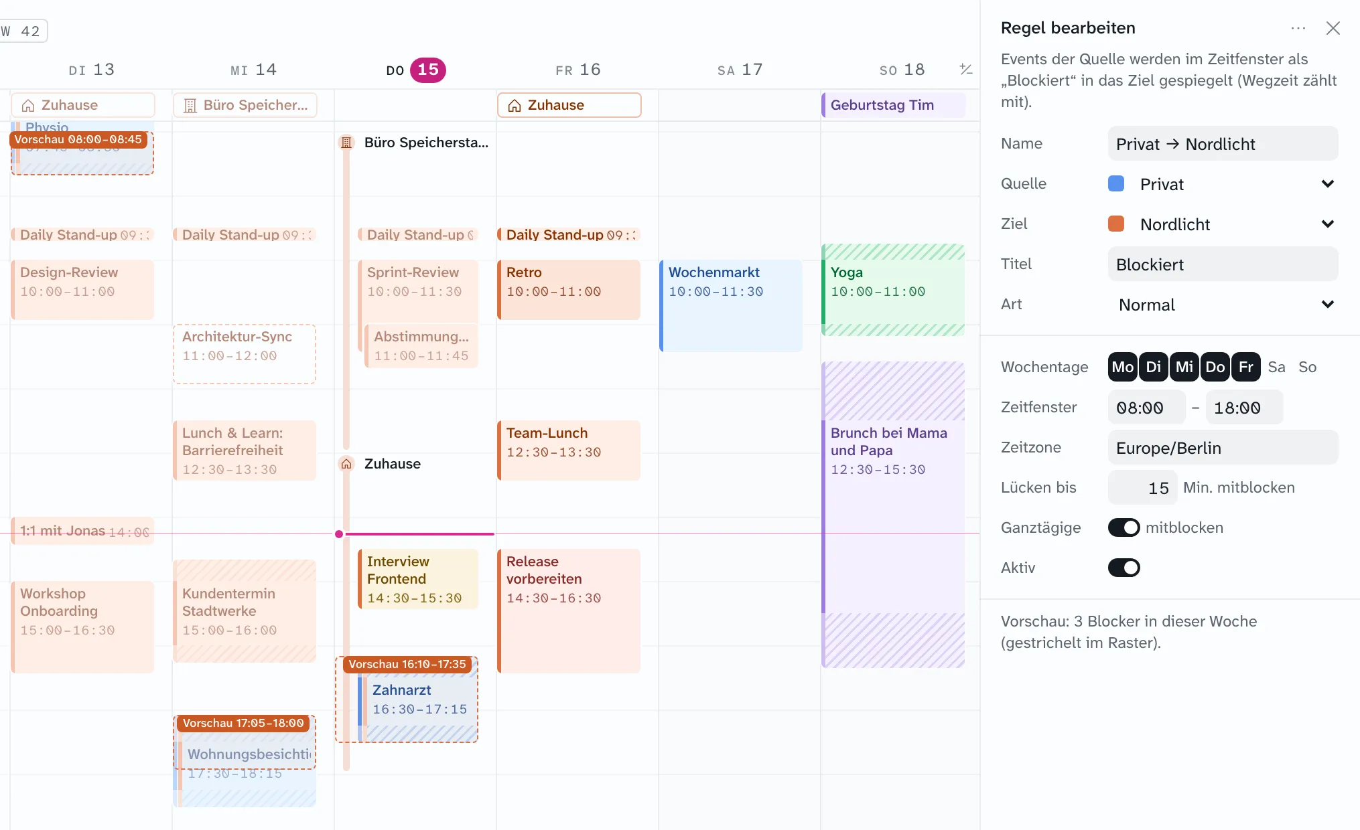Click the home icon in Friday's Zuhause chip
Image resolution: width=1360 pixels, height=830 pixels.
click(x=515, y=105)
